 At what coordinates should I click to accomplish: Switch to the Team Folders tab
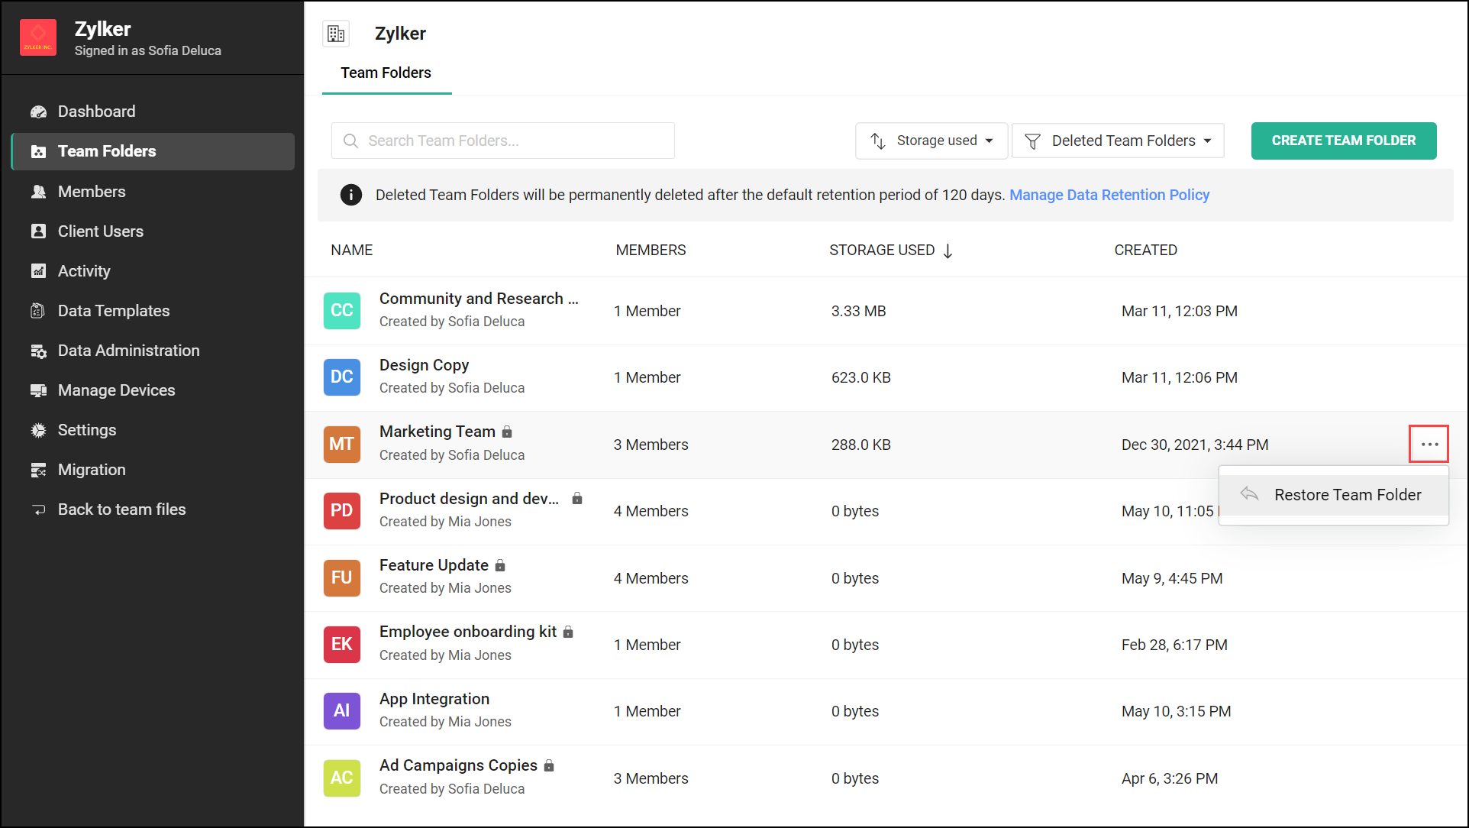tap(386, 73)
